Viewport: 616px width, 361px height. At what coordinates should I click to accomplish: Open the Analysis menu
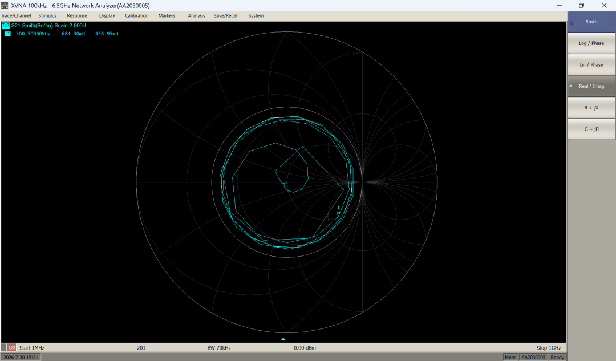(196, 16)
